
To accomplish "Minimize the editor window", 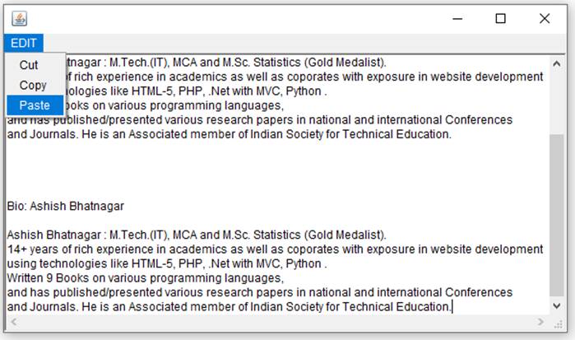I will 457,19.
